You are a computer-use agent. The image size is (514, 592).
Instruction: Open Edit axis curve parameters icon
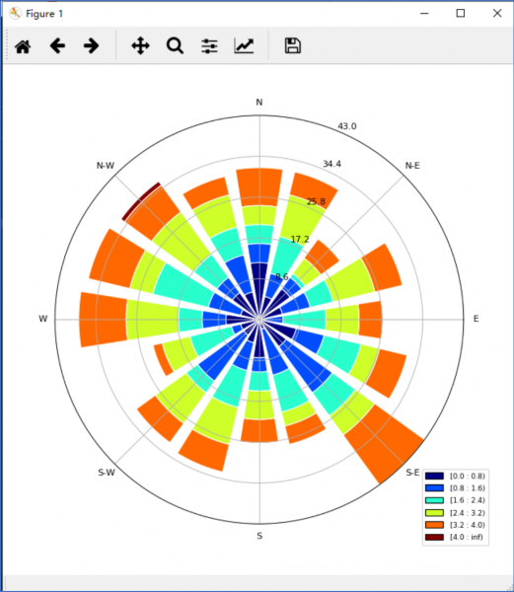[244, 46]
